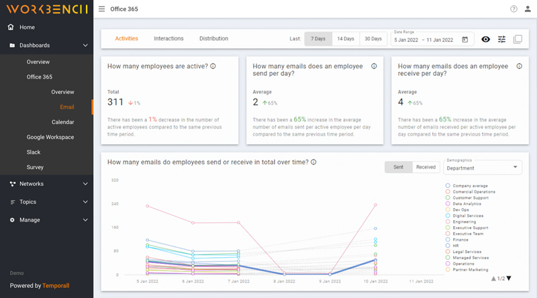
Task: Toggle Company average legend series
Action: (467, 186)
